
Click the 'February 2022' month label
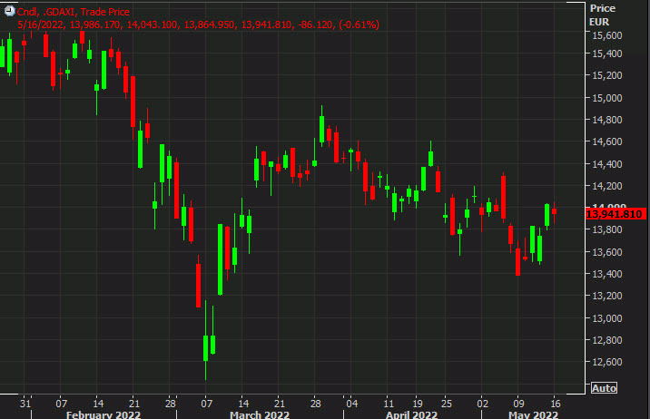(x=103, y=414)
